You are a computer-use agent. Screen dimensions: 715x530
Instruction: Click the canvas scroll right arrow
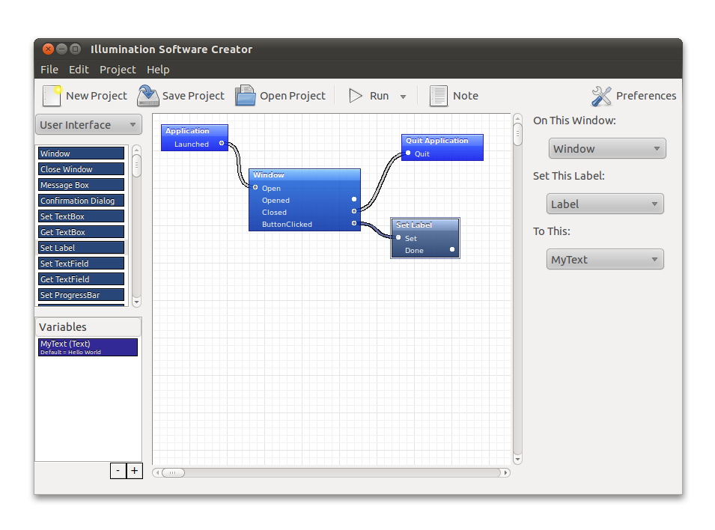(505, 472)
